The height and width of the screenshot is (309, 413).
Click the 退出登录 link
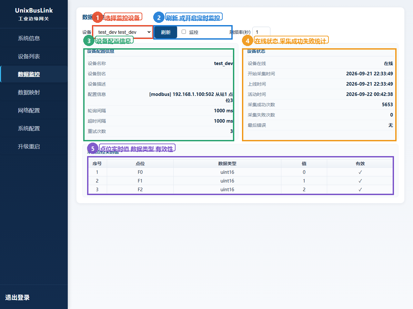pyautogui.click(x=17, y=297)
